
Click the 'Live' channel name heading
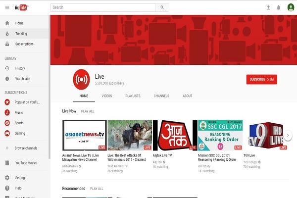99,77
